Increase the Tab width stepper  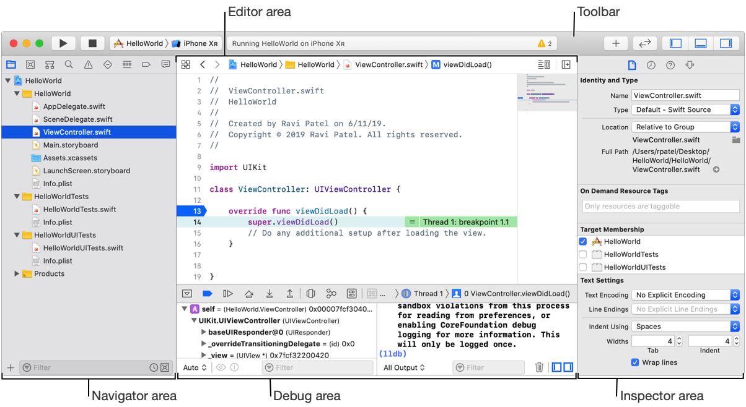[x=679, y=338]
